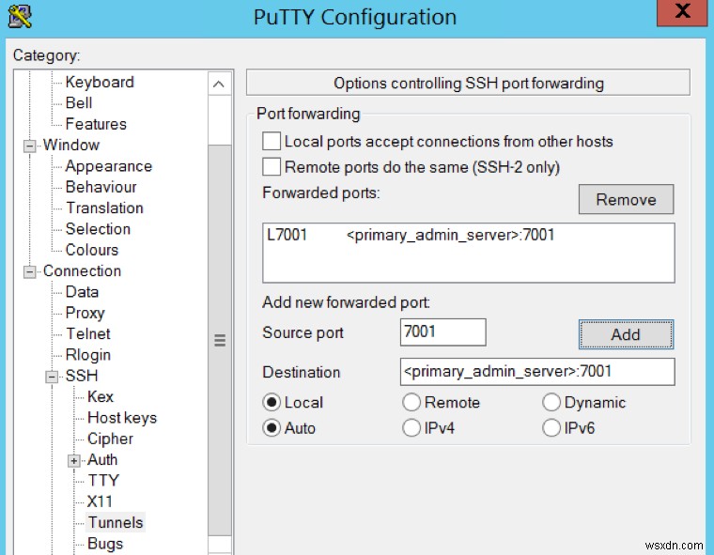This screenshot has height=555, width=714.
Task: Open the Bell category
Action: tap(79, 103)
